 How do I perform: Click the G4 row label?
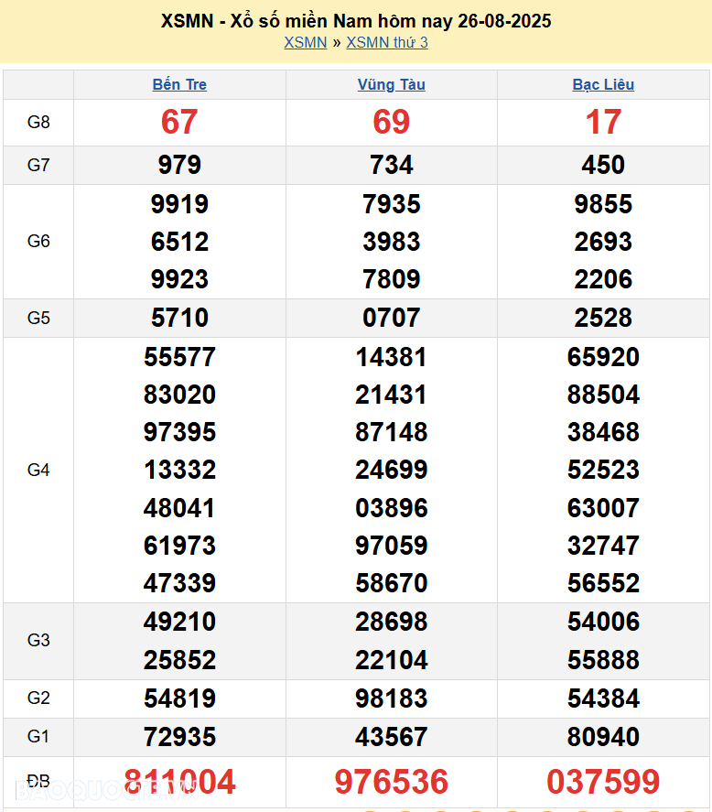[x=38, y=470]
